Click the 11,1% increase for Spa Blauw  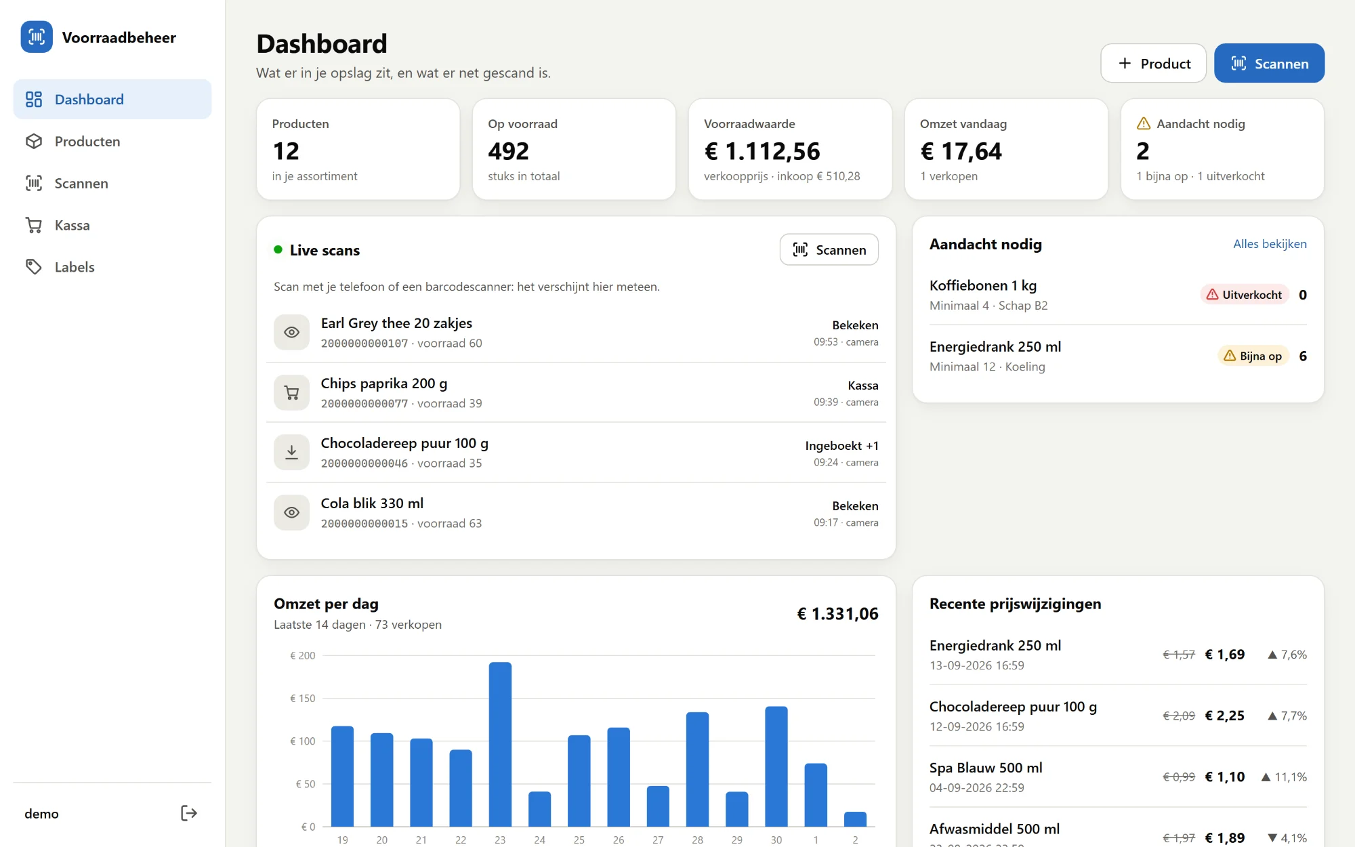pyautogui.click(x=1284, y=777)
